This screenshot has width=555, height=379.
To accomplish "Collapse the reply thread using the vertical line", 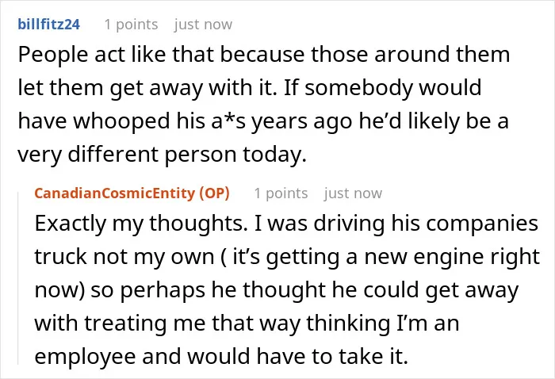I will click(x=18, y=278).
